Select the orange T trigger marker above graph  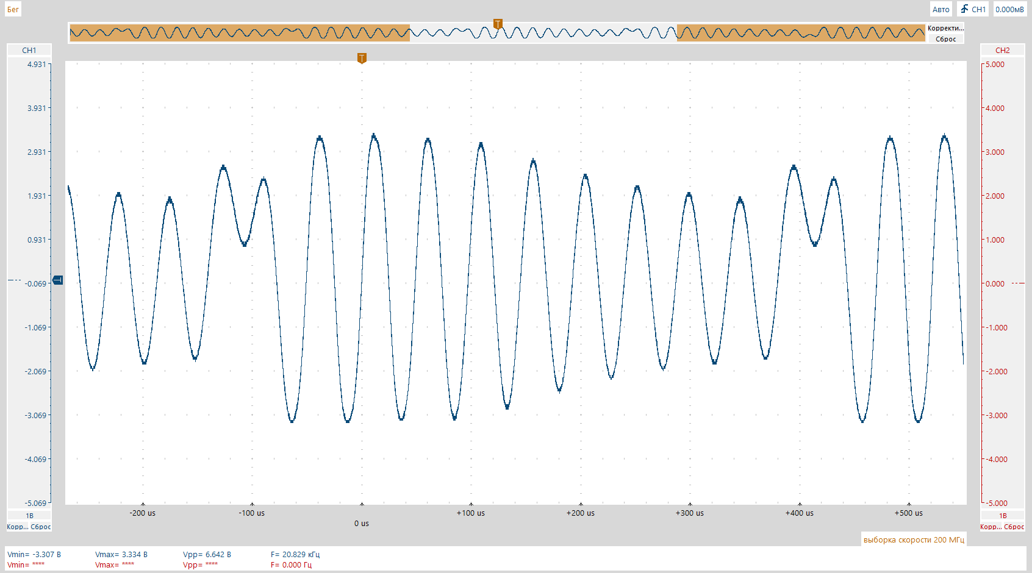click(362, 59)
